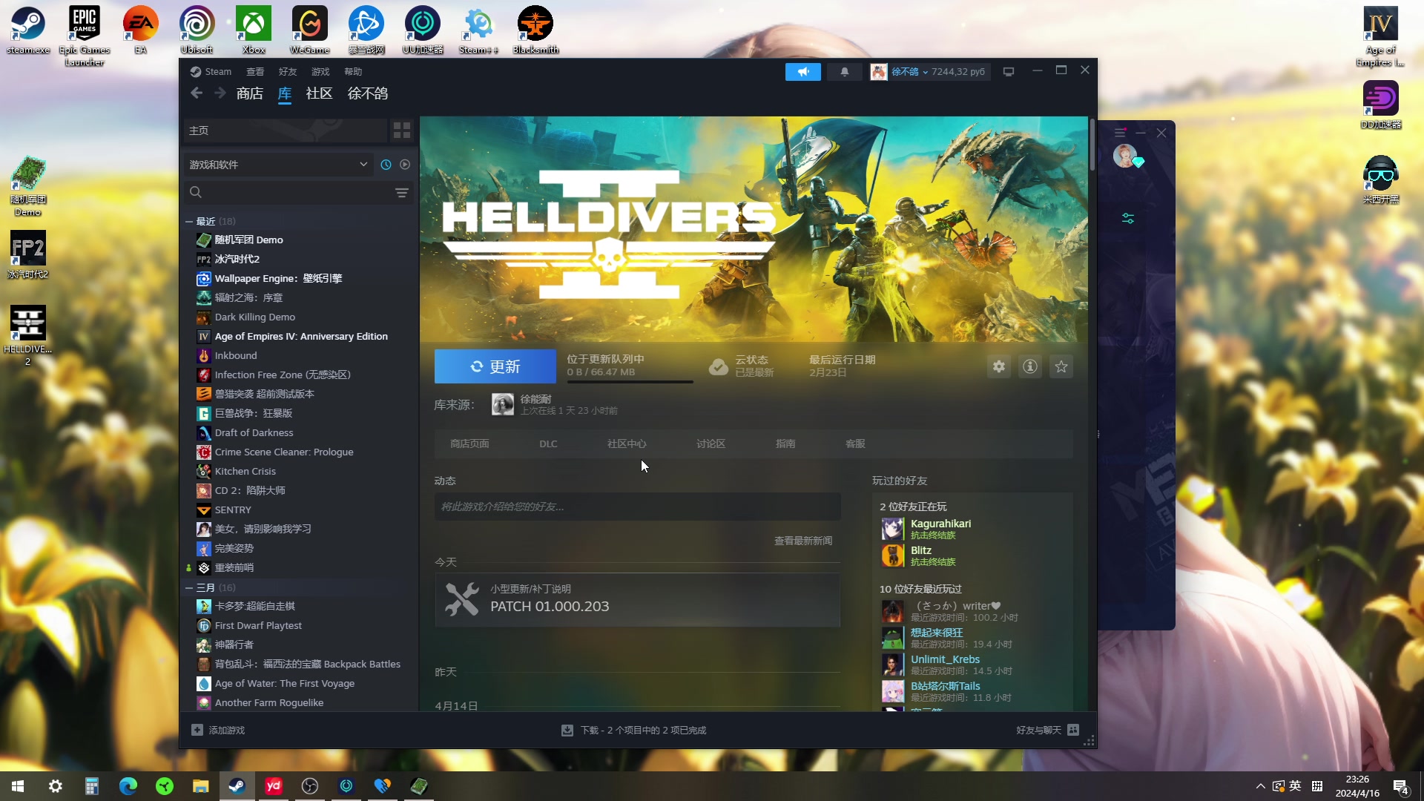Expand account dropdown next to 徐不鸽

925,73
